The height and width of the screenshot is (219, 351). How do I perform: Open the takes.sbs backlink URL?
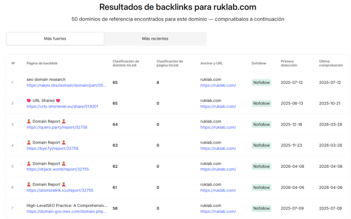point(67,85)
